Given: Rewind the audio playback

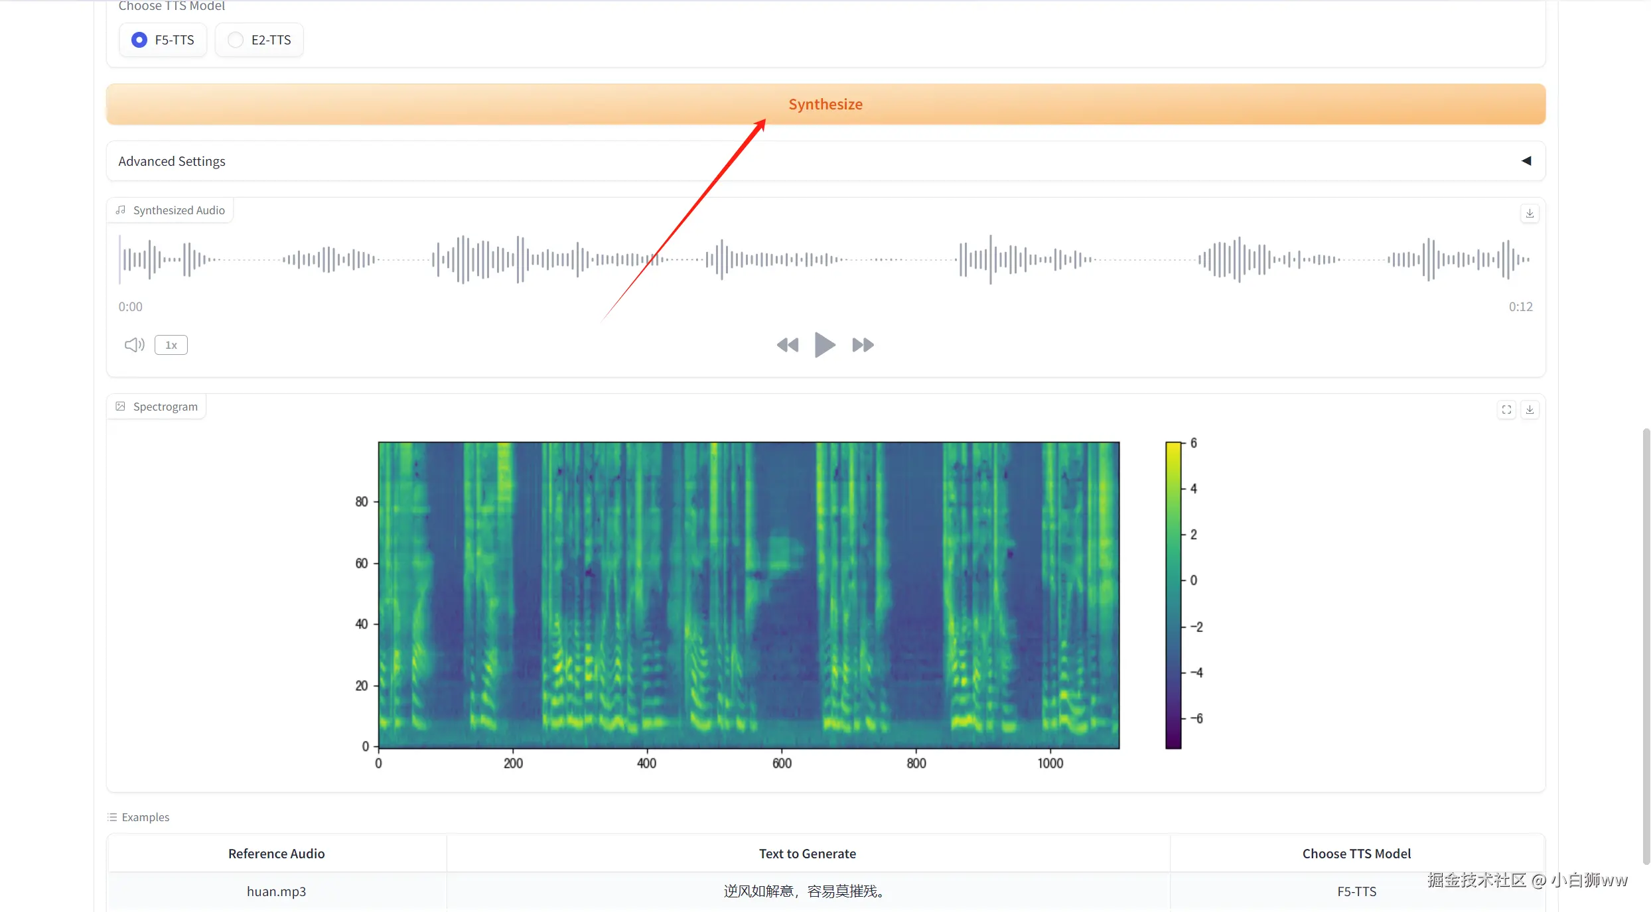Looking at the screenshot, I should coord(787,345).
